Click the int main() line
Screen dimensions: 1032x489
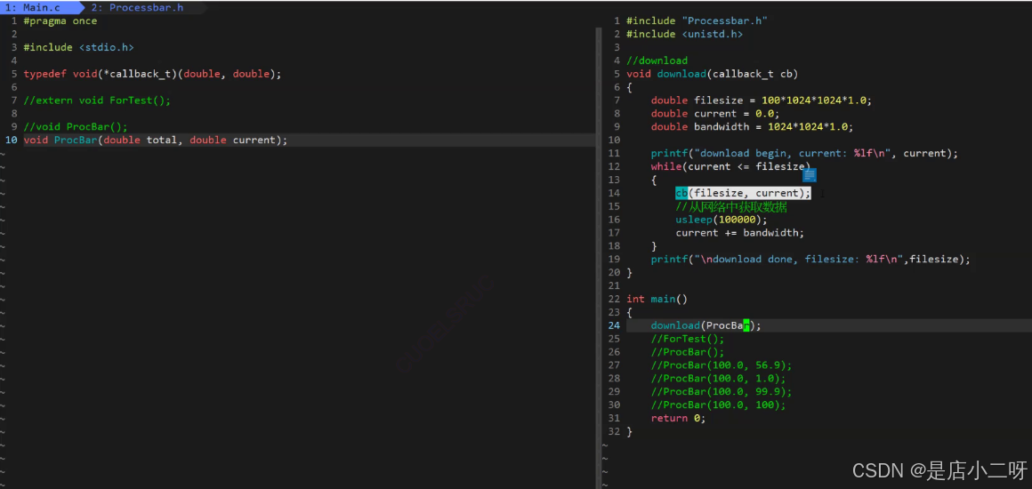(x=657, y=299)
